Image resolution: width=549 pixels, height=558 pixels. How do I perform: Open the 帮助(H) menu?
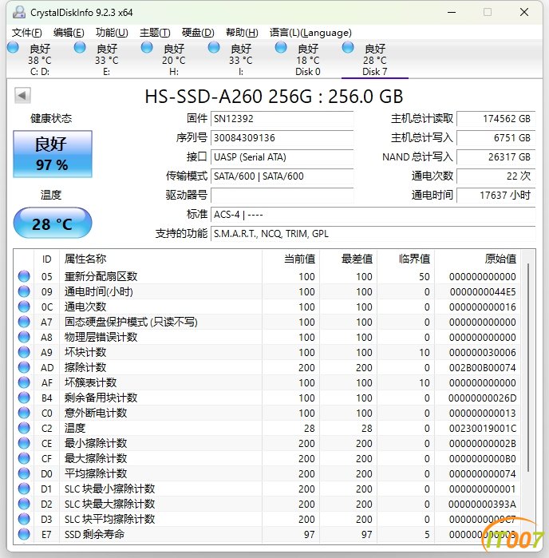[x=242, y=33]
